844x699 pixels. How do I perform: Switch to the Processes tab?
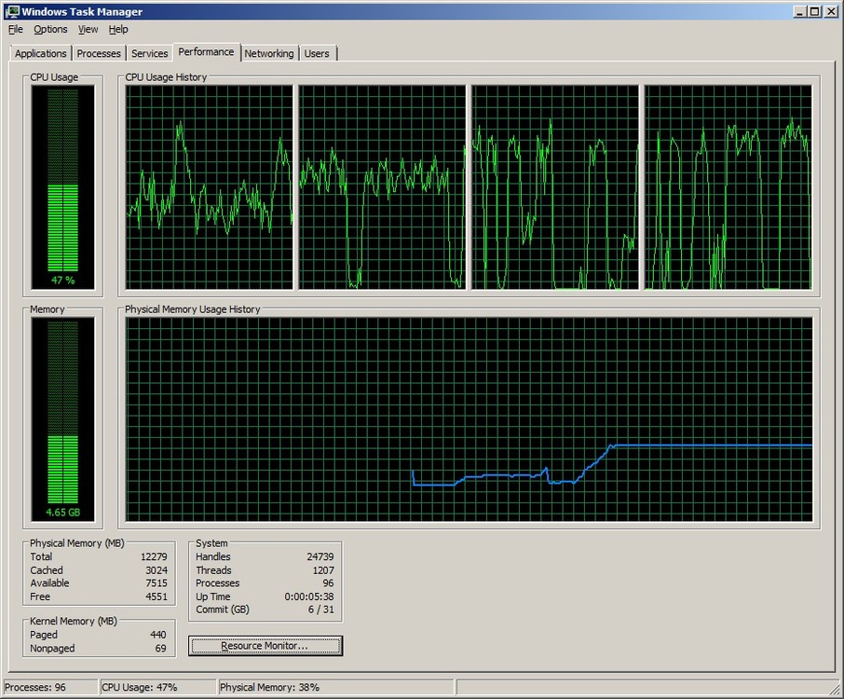[x=99, y=53]
